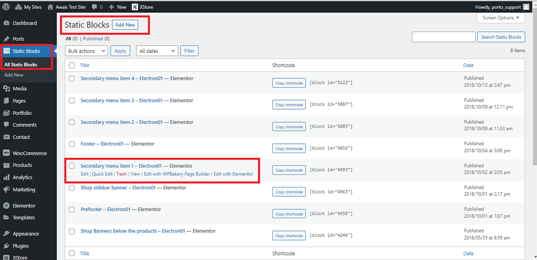Image resolution: width=537 pixels, height=260 pixels.
Task: Check the select-all checkbox in table header
Action: coord(72,65)
